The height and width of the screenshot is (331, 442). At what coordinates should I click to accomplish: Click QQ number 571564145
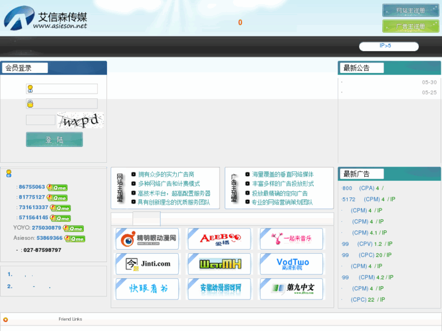click(x=33, y=217)
